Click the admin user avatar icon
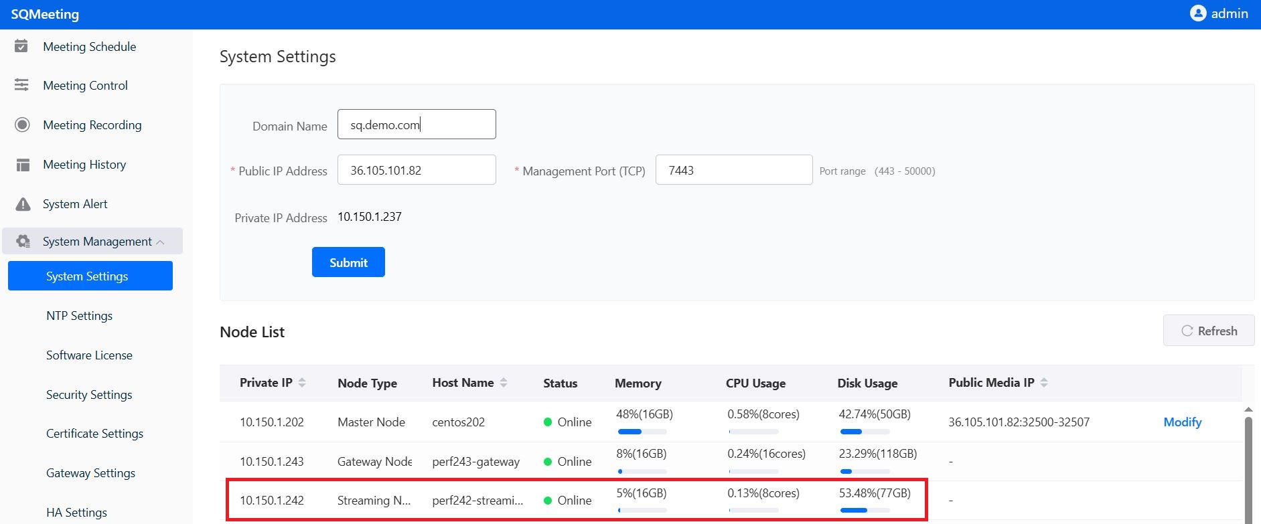Screen dimensions: 1261x524 (1198, 13)
